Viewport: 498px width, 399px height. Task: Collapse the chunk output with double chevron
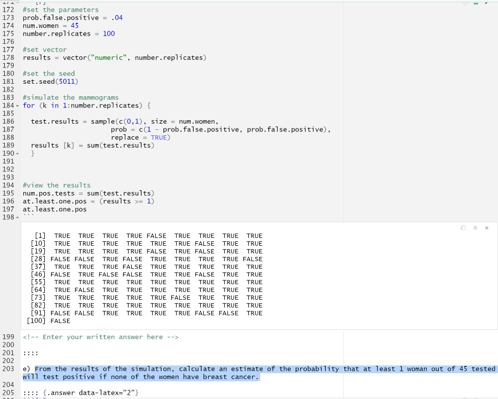point(476,228)
